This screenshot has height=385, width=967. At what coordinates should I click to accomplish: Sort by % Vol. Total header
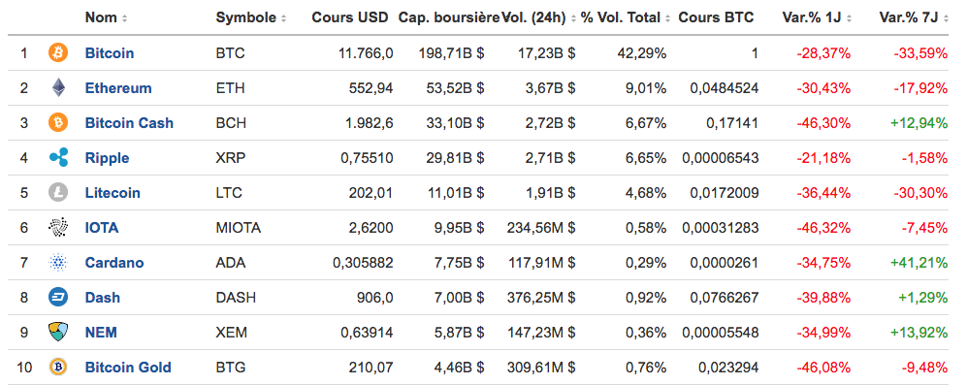[x=626, y=17]
